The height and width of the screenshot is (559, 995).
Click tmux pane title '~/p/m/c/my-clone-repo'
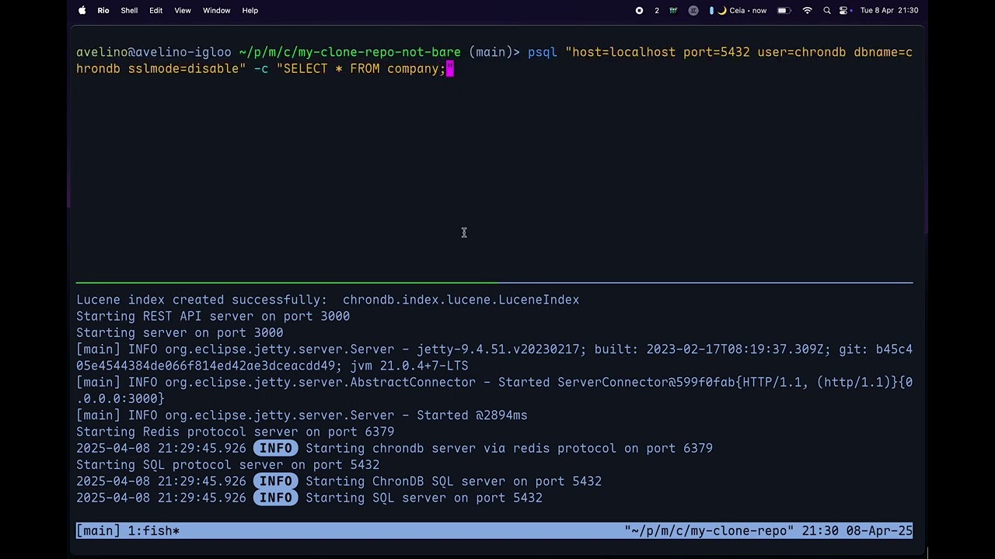(x=709, y=531)
